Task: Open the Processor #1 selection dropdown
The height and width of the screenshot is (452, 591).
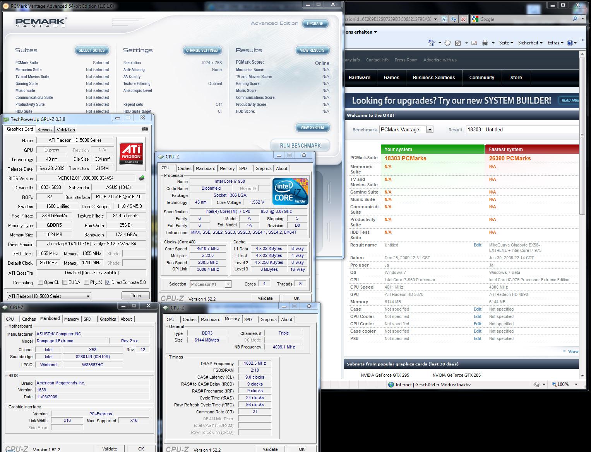Action: tap(211, 284)
